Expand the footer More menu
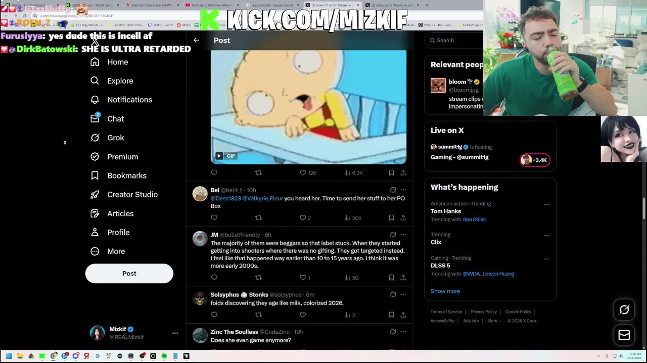The image size is (647, 363). 494,321
